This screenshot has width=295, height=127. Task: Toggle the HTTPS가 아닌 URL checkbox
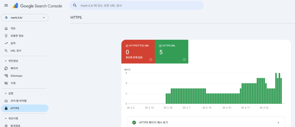(x=127, y=46)
